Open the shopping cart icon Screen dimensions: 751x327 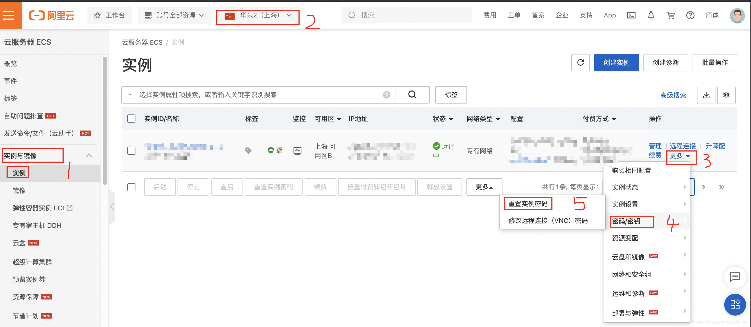670,15
